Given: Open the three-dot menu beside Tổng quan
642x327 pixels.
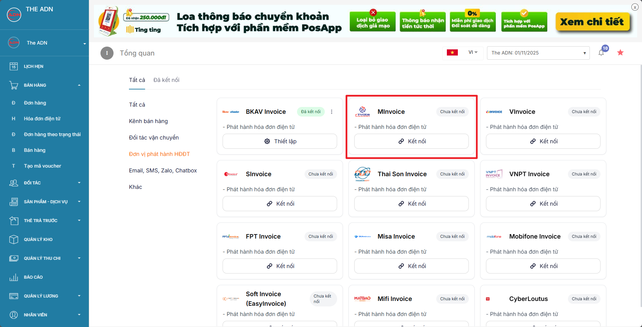Looking at the screenshot, I should click(x=107, y=53).
